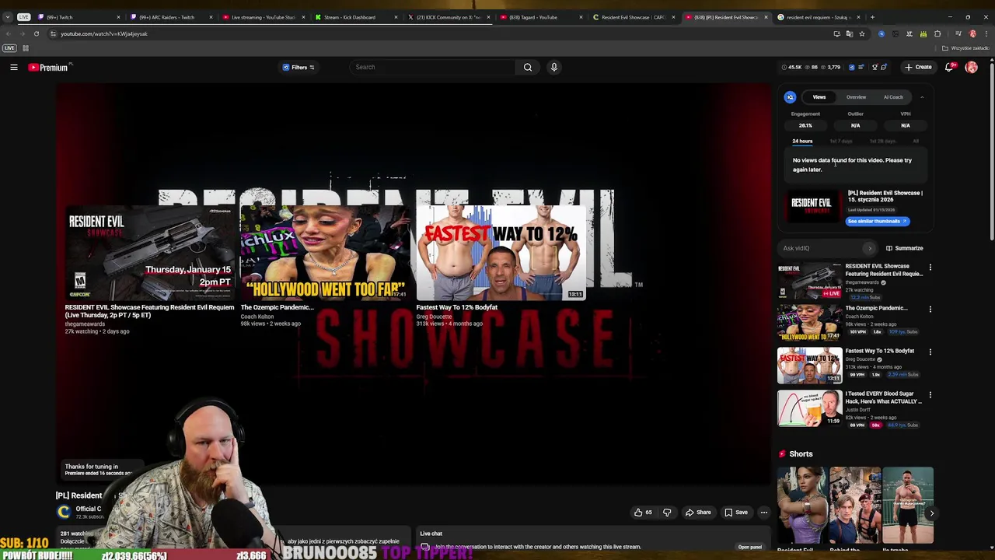Image resolution: width=995 pixels, height=560 pixels.
Task: Go to YouTube Premium home logo
Action: [49, 68]
